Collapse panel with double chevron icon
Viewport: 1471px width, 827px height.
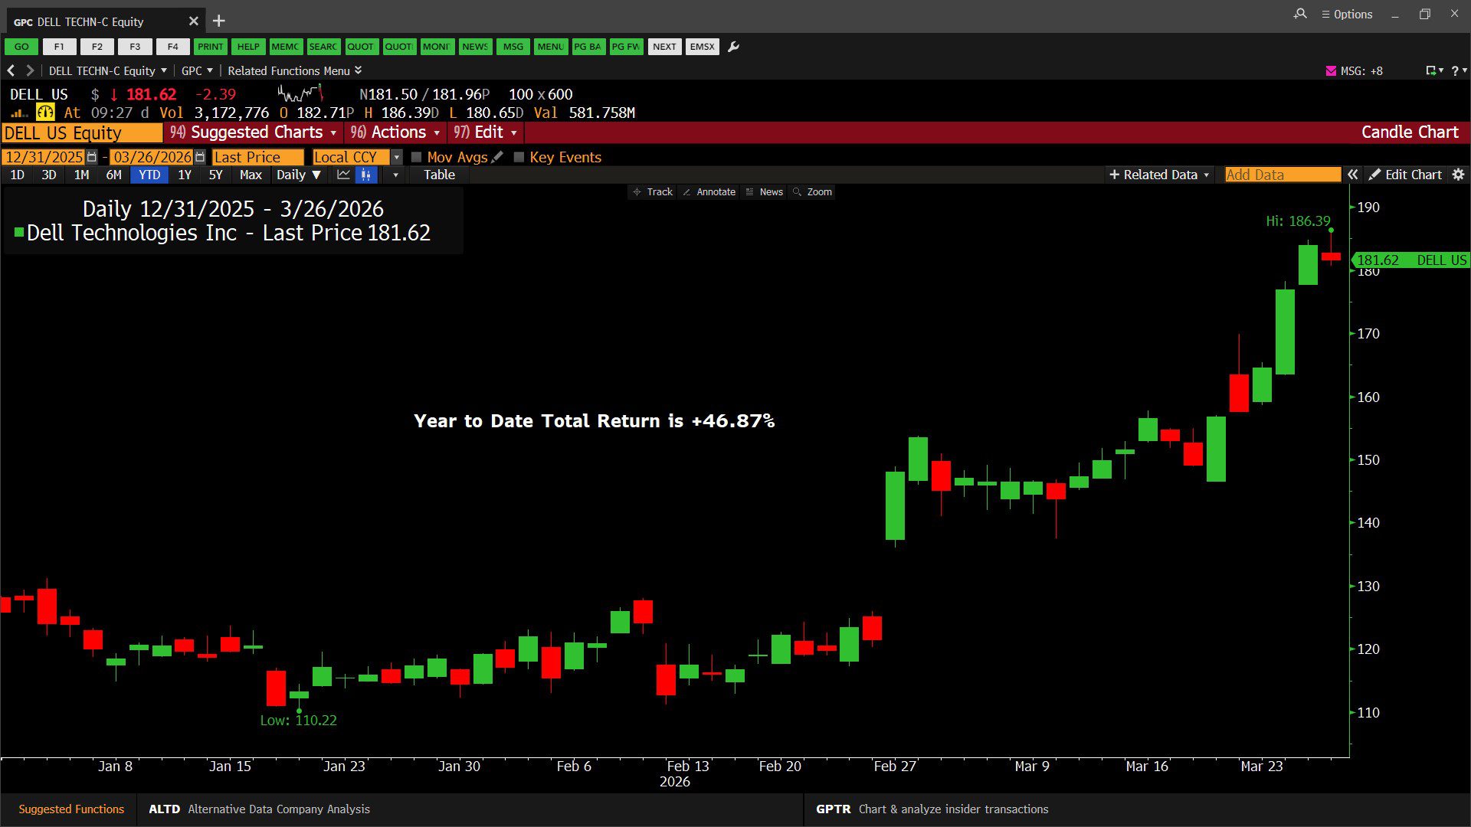click(1353, 175)
